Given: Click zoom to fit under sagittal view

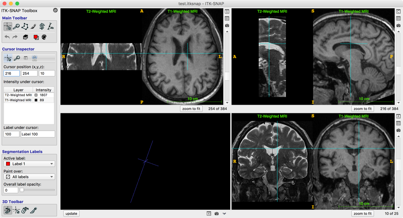Looking at the screenshot, I should pos(362,109).
